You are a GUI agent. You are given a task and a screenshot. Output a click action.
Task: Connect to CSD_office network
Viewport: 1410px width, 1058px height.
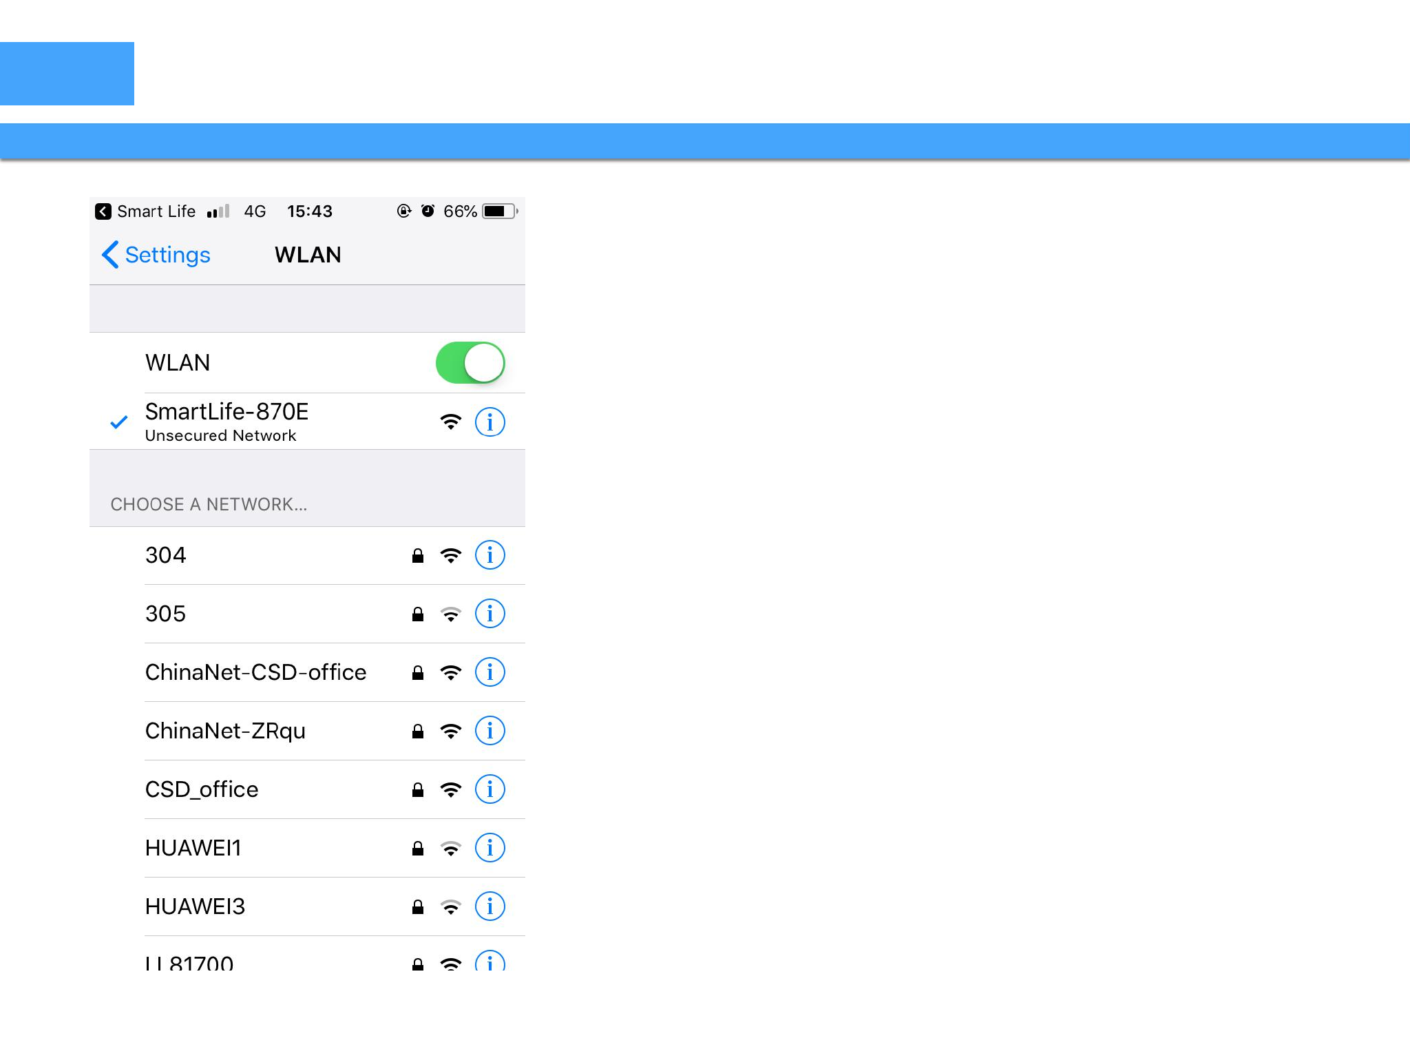point(202,789)
